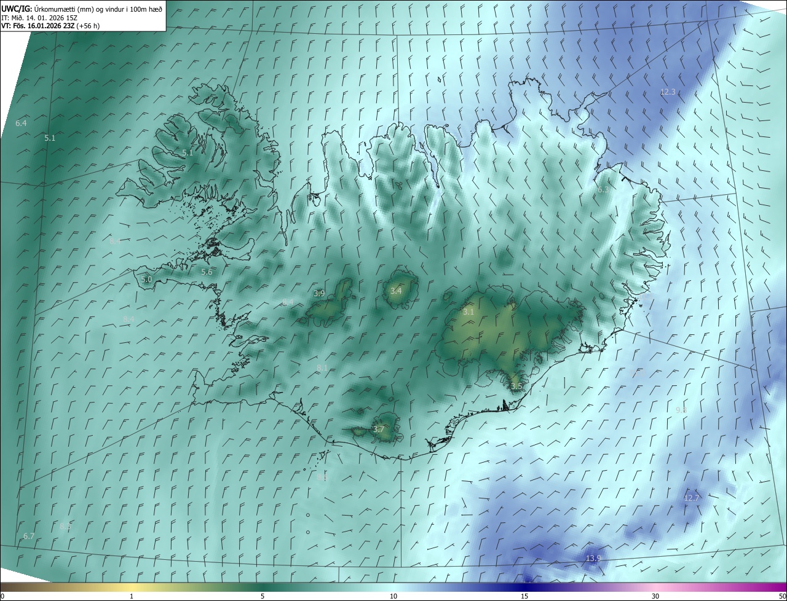Click the 12.3 value label northeast of Iceland
Image resolution: width=787 pixels, height=601 pixels.
(x=668, y=92)
